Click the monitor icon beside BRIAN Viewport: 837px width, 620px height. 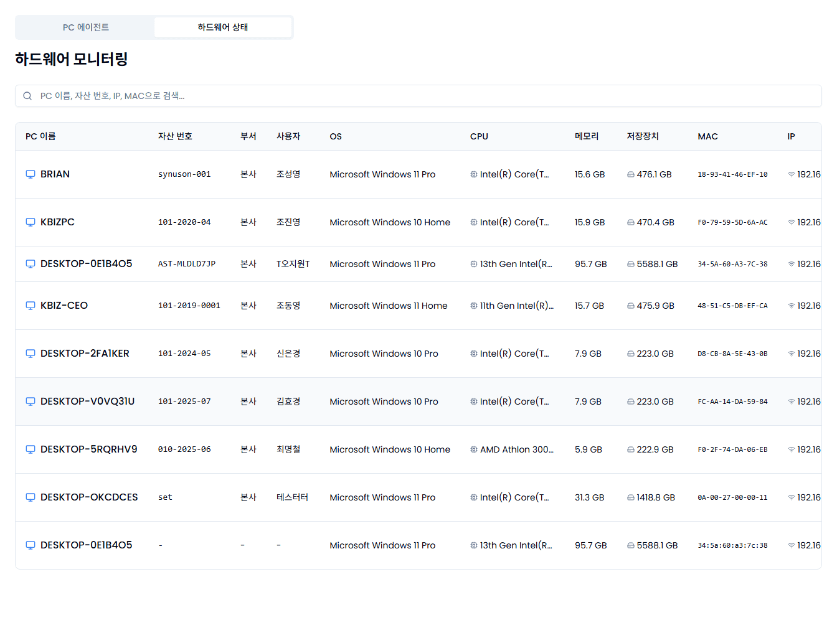tap(30, 174)
